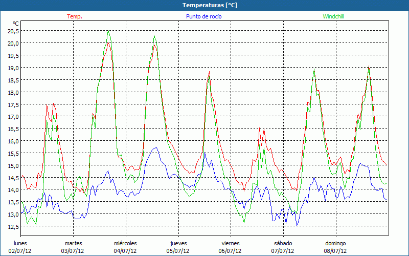Click the "martes" day label
Screen dimensions: 409x256
pyautogui.click(x=73, y=243)
